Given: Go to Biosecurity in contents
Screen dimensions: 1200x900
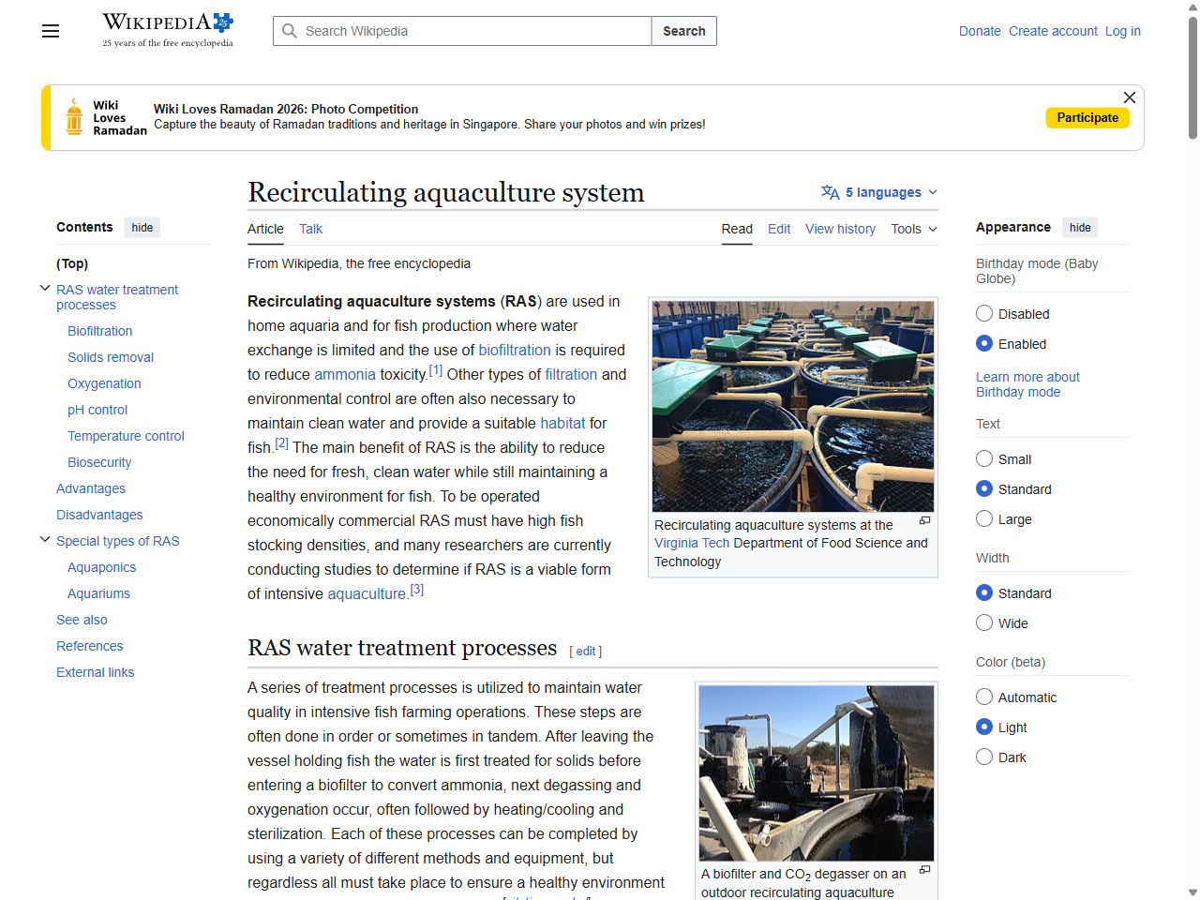Looking at the screenshot, I should tap(99, 462).
